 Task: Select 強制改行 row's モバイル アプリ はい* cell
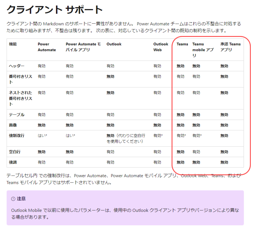(70, 136)
